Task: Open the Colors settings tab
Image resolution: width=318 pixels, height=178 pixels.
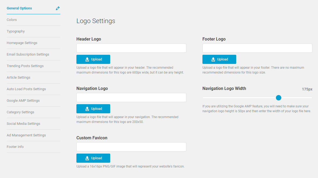Action: tap(12, 20)
